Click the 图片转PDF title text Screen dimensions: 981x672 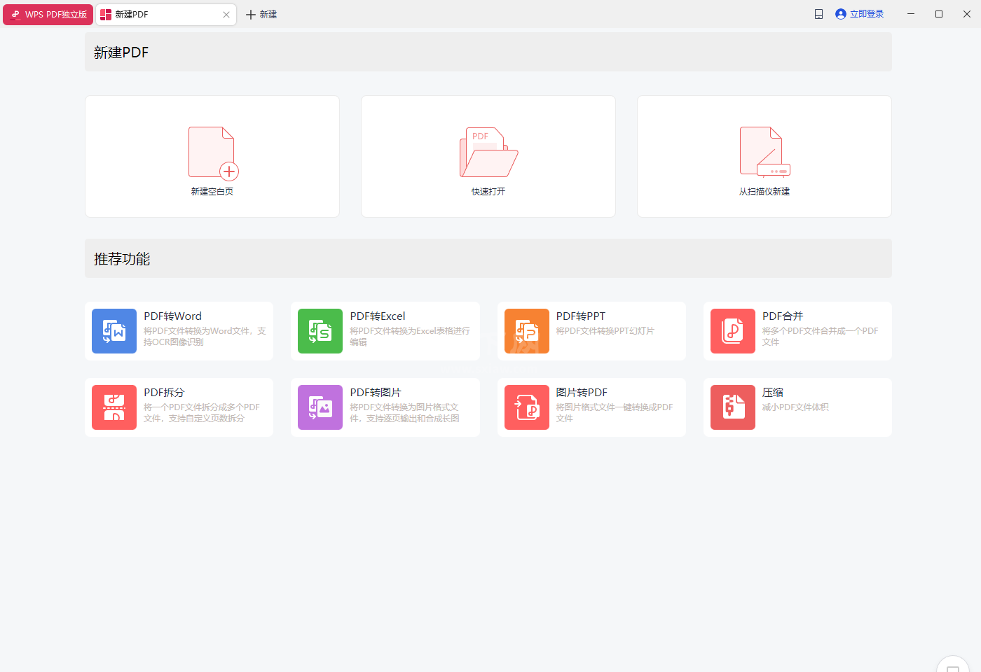[582, 393]
